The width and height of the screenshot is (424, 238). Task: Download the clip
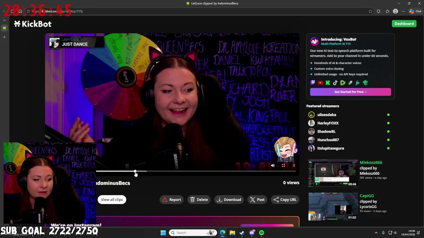(229, 200)
